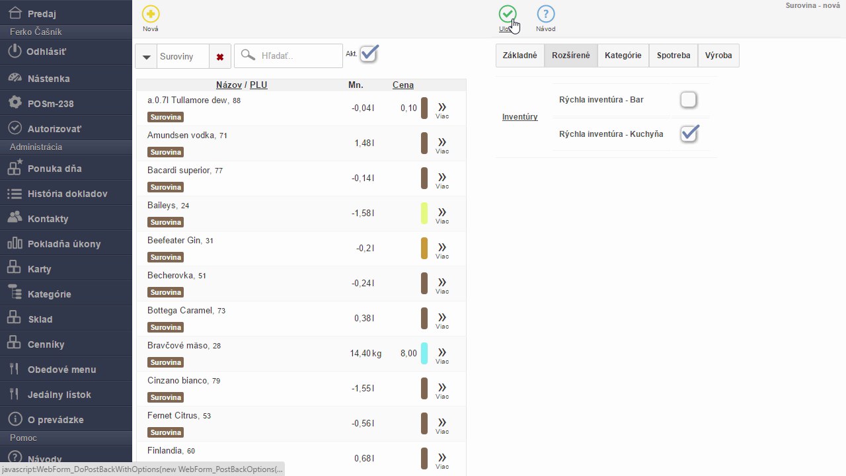Open Kategórie tree icon
Screen dimensions: 846x476
tap(15, 294)
